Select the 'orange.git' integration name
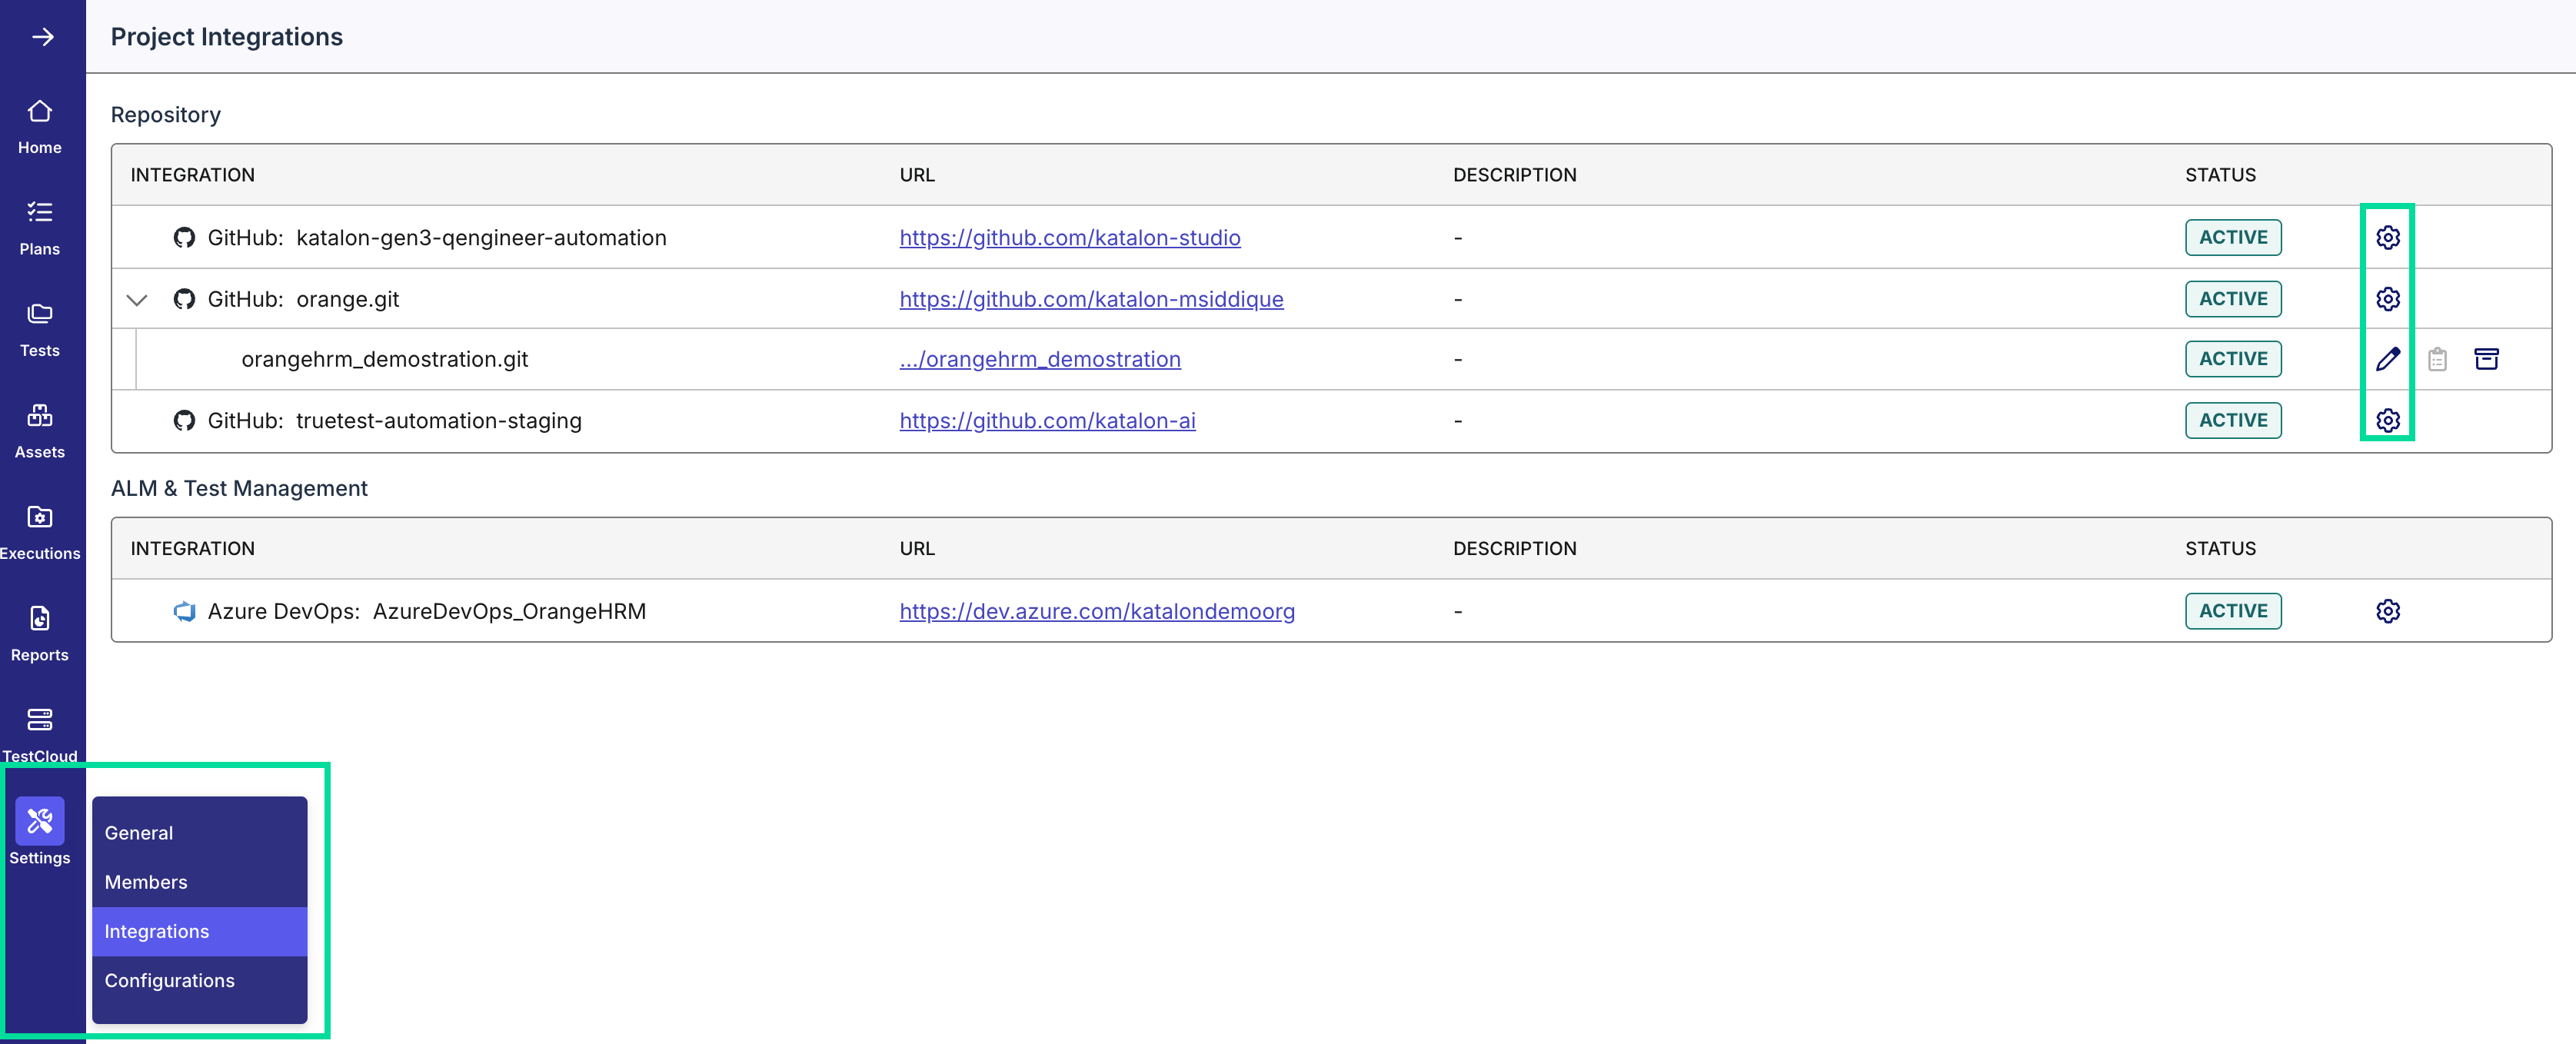This screenshot has width=2576, height=1044. coord(347,299)
